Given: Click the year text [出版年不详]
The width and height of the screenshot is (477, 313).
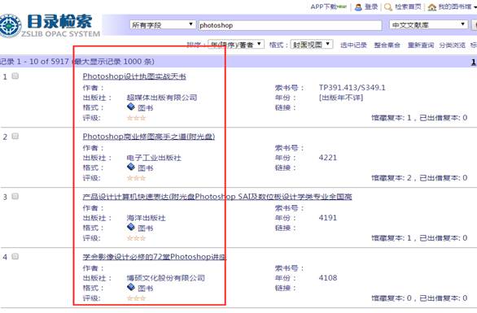Looking at the screenshot, I should click(x=341, y=98).
